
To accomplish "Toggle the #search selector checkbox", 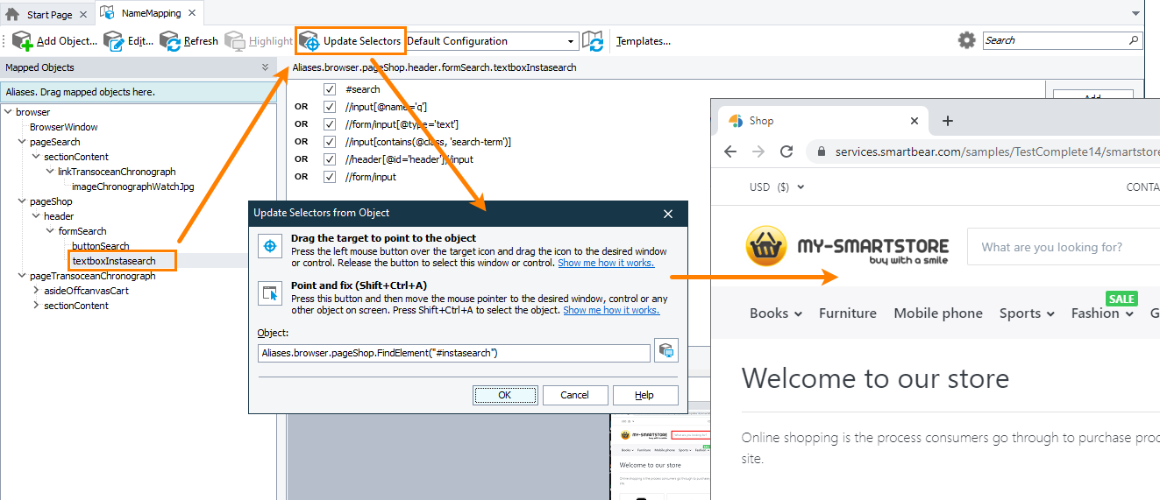I will click(x=330, y=89).
